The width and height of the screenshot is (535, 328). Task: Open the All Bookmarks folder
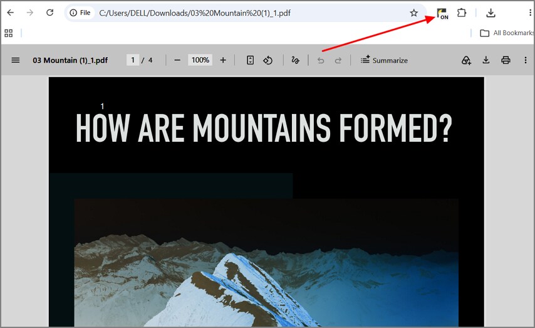507,33
